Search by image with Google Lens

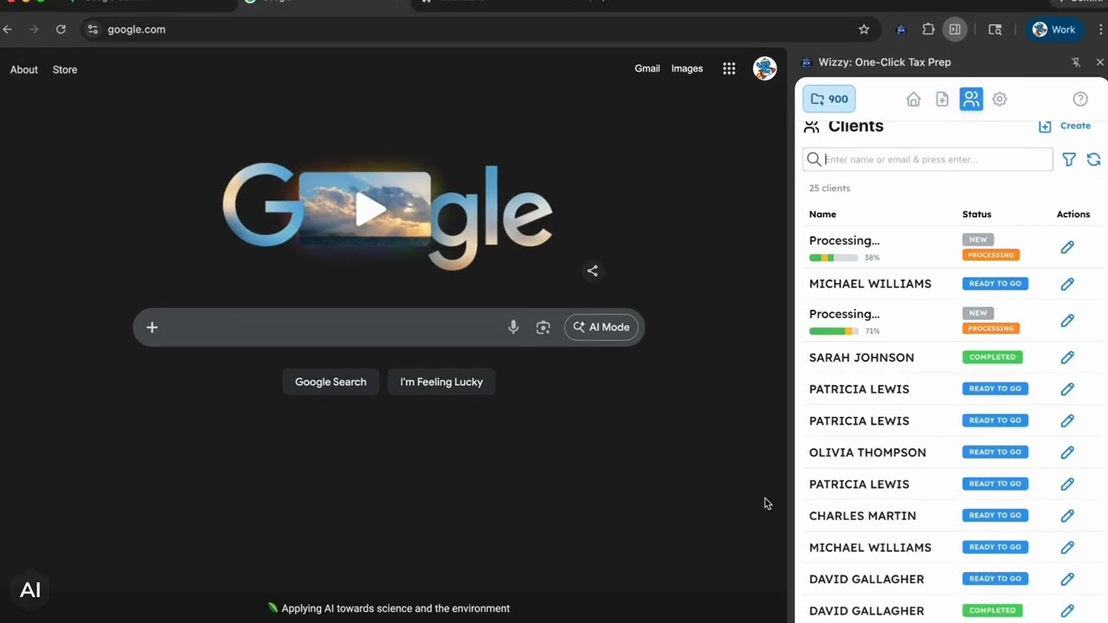click(x=543, y=327)
